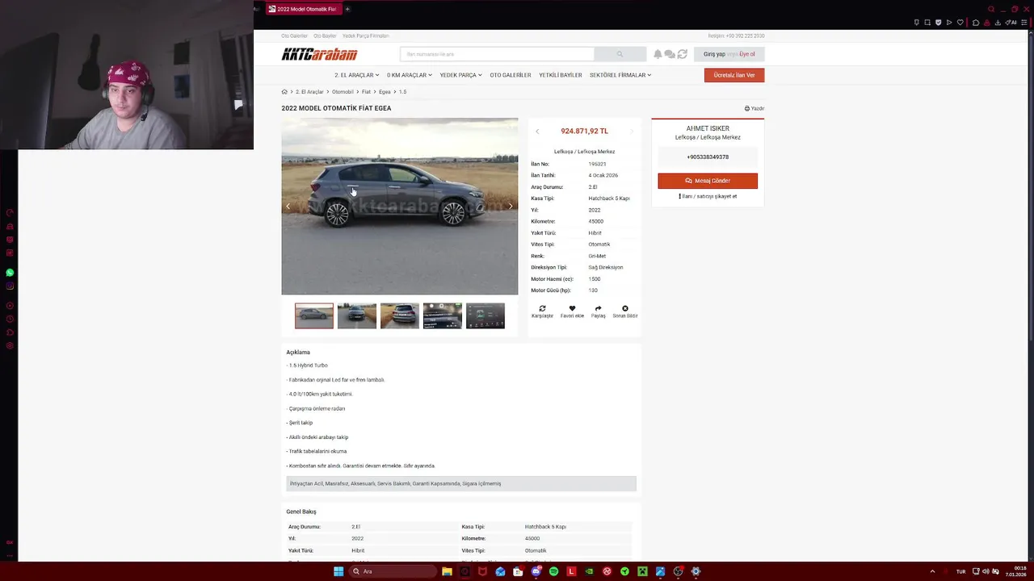Click the browser snapshot icon
Viewport: 1034px width, 581px height.
point(927,23)
